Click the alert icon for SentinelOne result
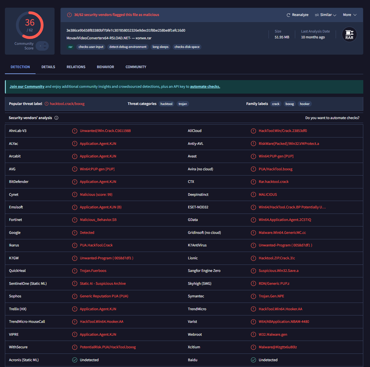The width and height of the screenshot is (370, 367). pyautogui.click(x=74, y=284)
